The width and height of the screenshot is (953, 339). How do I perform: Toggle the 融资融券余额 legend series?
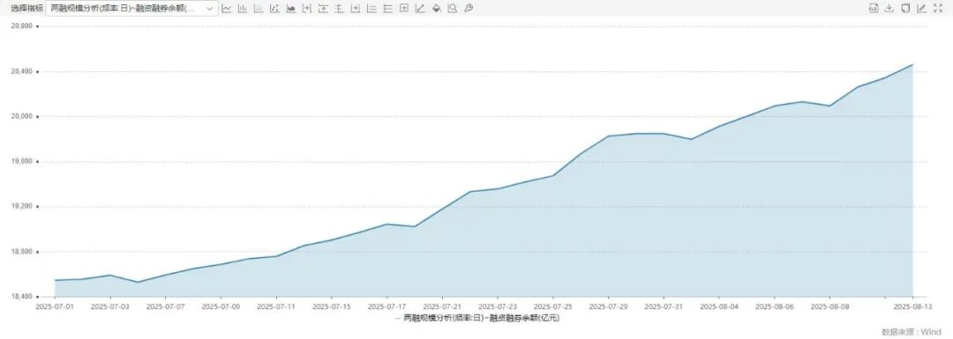[x=481, y=317]
